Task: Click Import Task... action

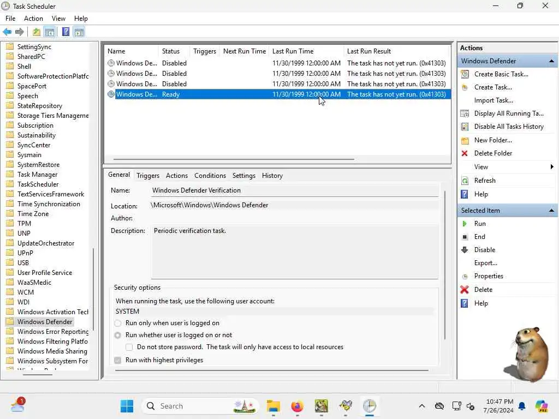Action: click(493, 100)
